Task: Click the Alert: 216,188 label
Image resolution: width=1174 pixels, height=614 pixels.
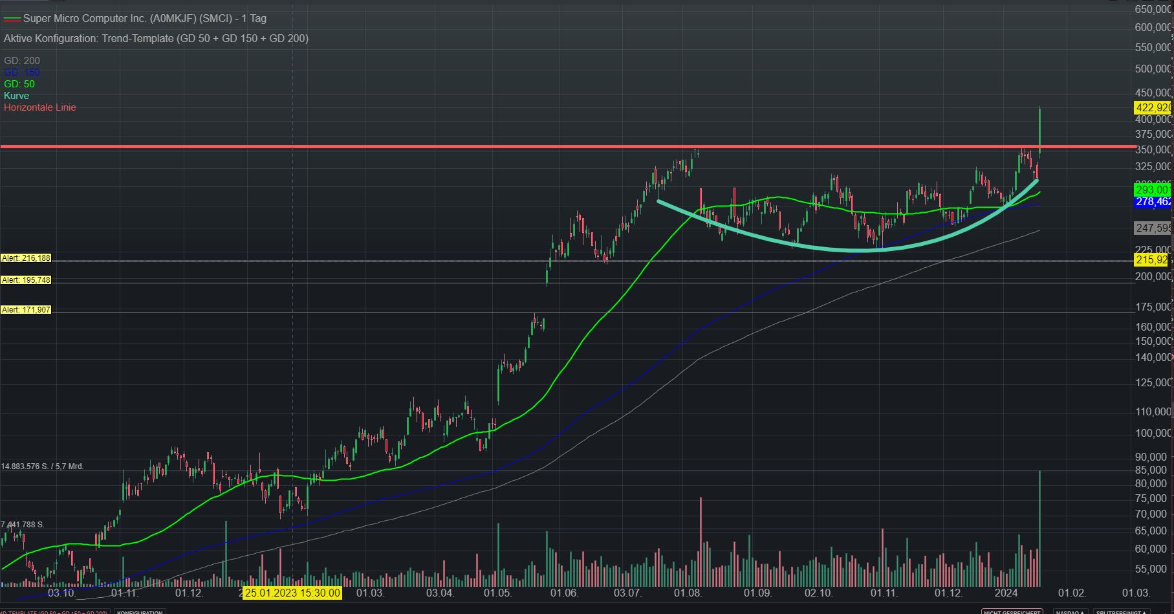Action: coord(26,258)
